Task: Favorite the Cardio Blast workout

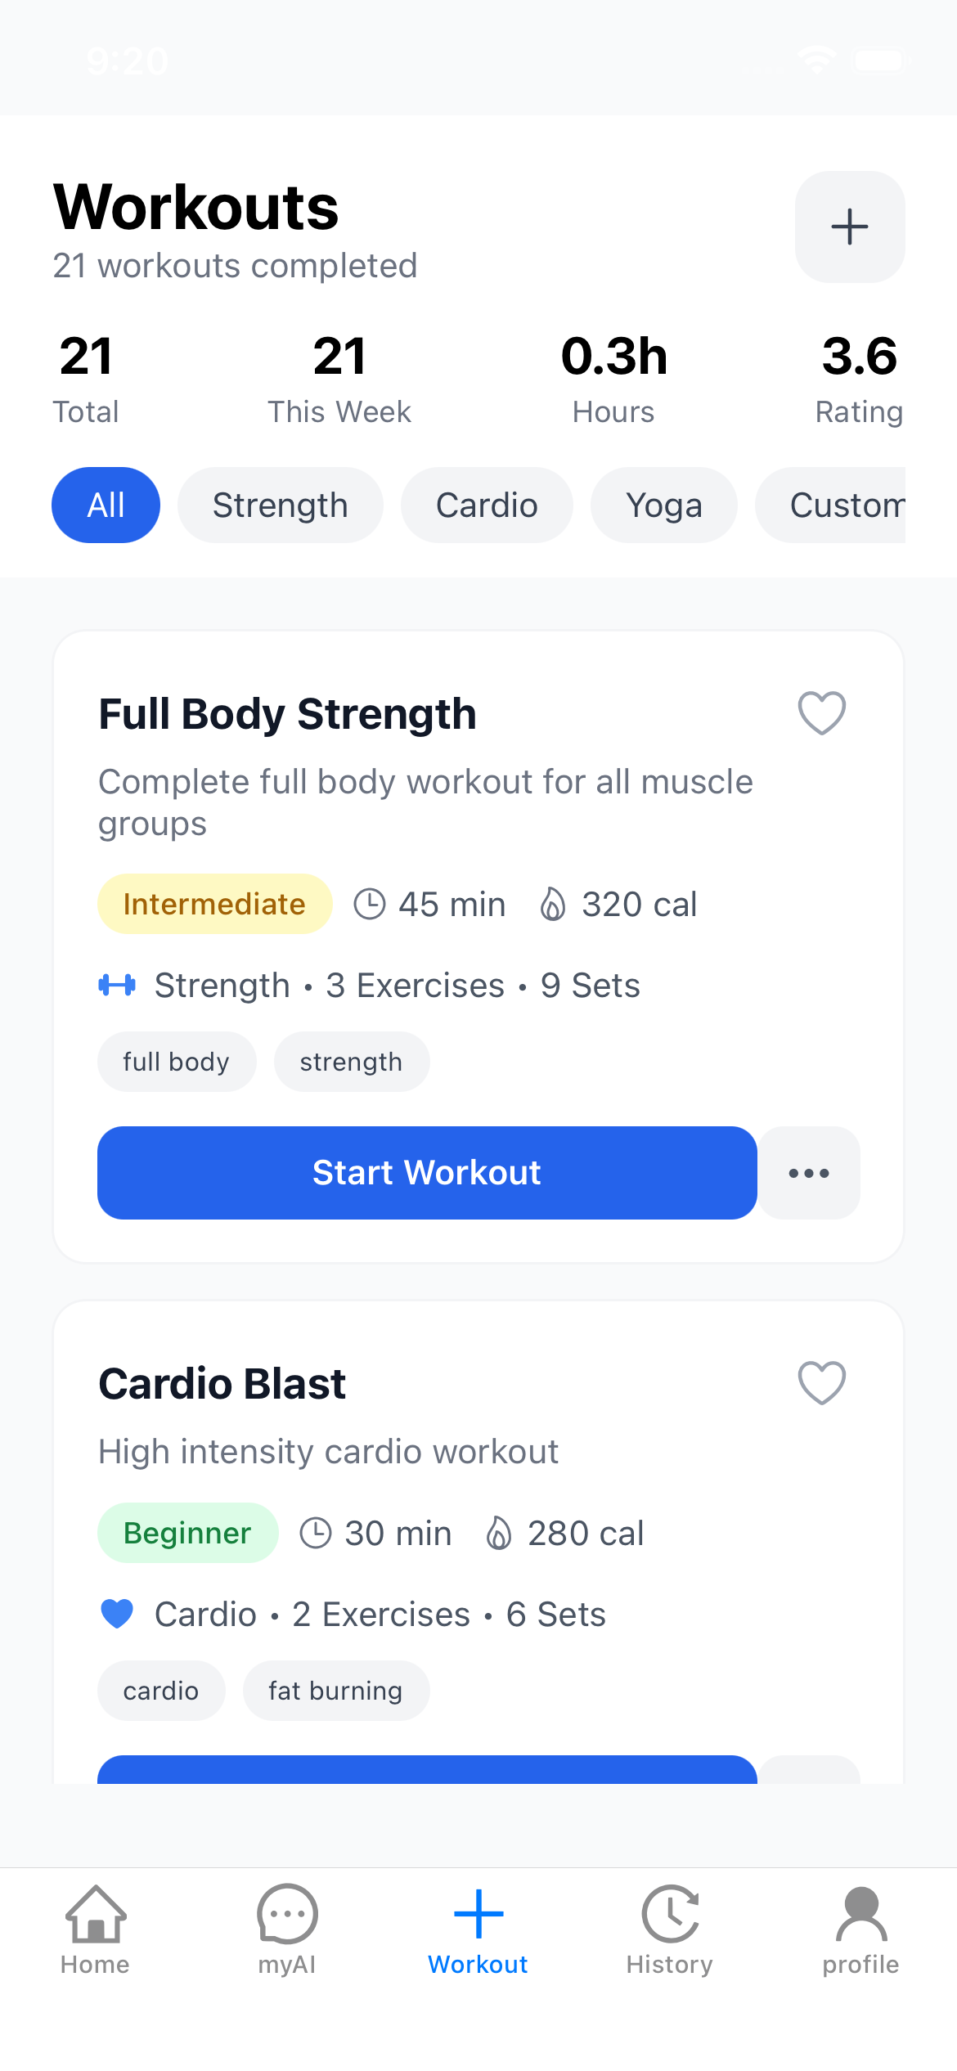Action: coord(821,1382)
